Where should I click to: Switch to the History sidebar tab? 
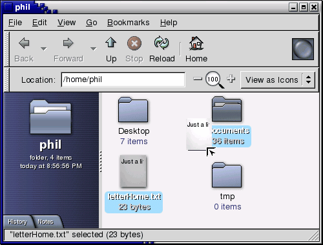coord(17,222)
